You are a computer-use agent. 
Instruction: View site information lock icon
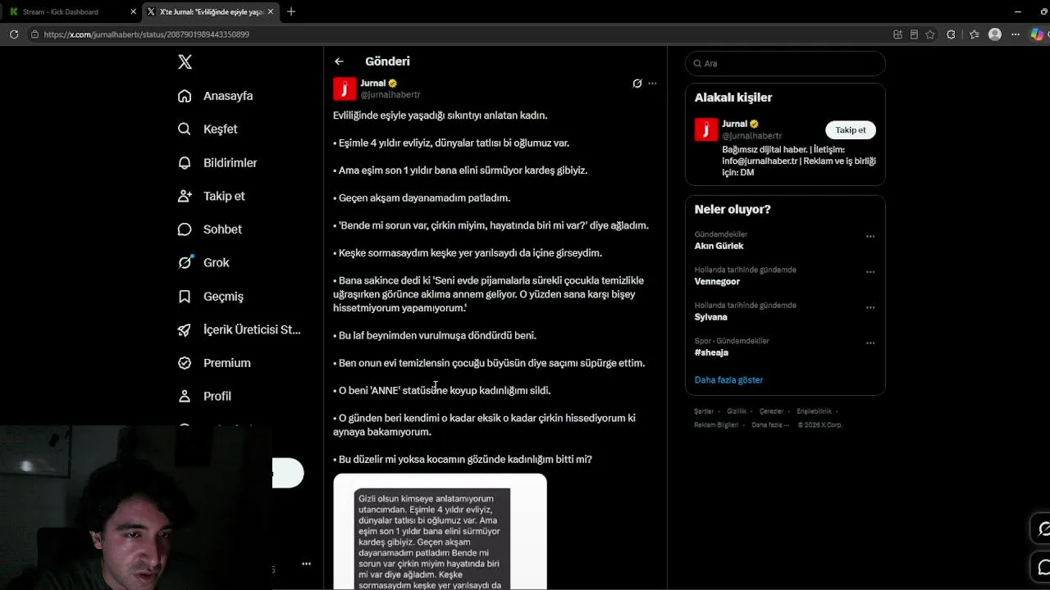pyautogui.click(x=34, y=34)
